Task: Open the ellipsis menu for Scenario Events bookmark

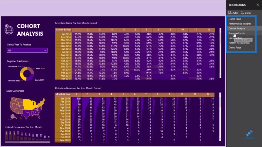Action: 259,33
